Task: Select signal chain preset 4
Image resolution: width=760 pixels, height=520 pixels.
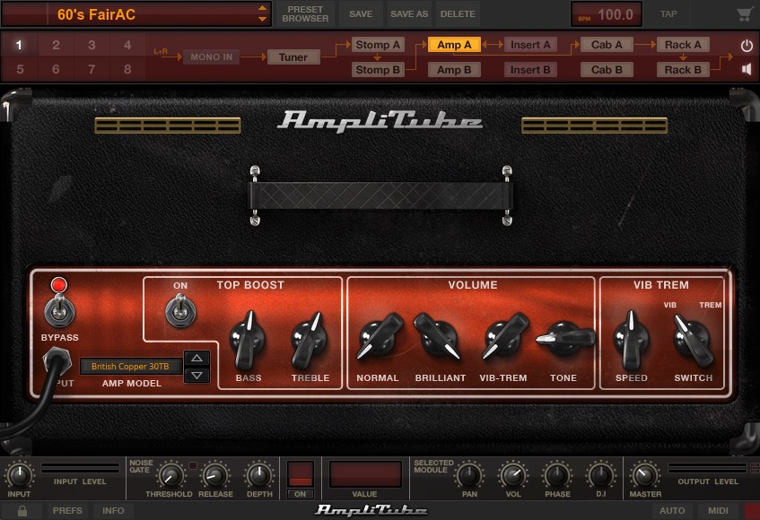Action: 127,45
